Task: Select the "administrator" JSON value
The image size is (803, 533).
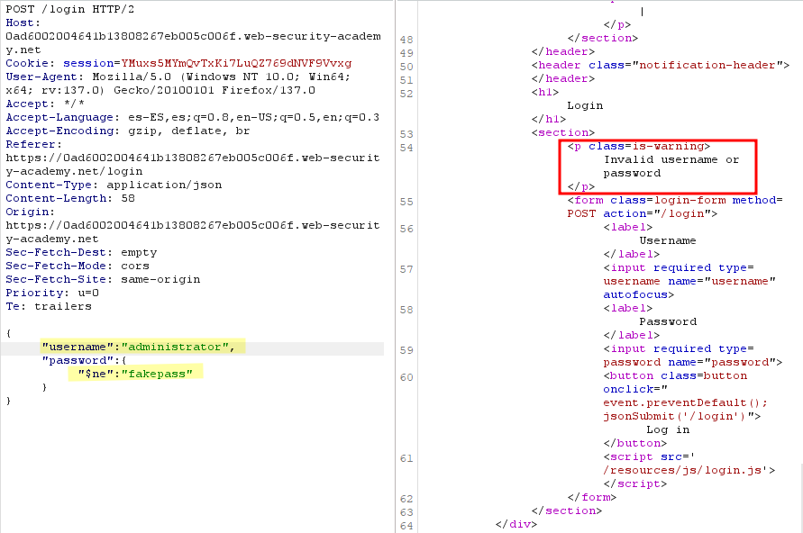Action: pyautogui.click(x=175, y=347)
